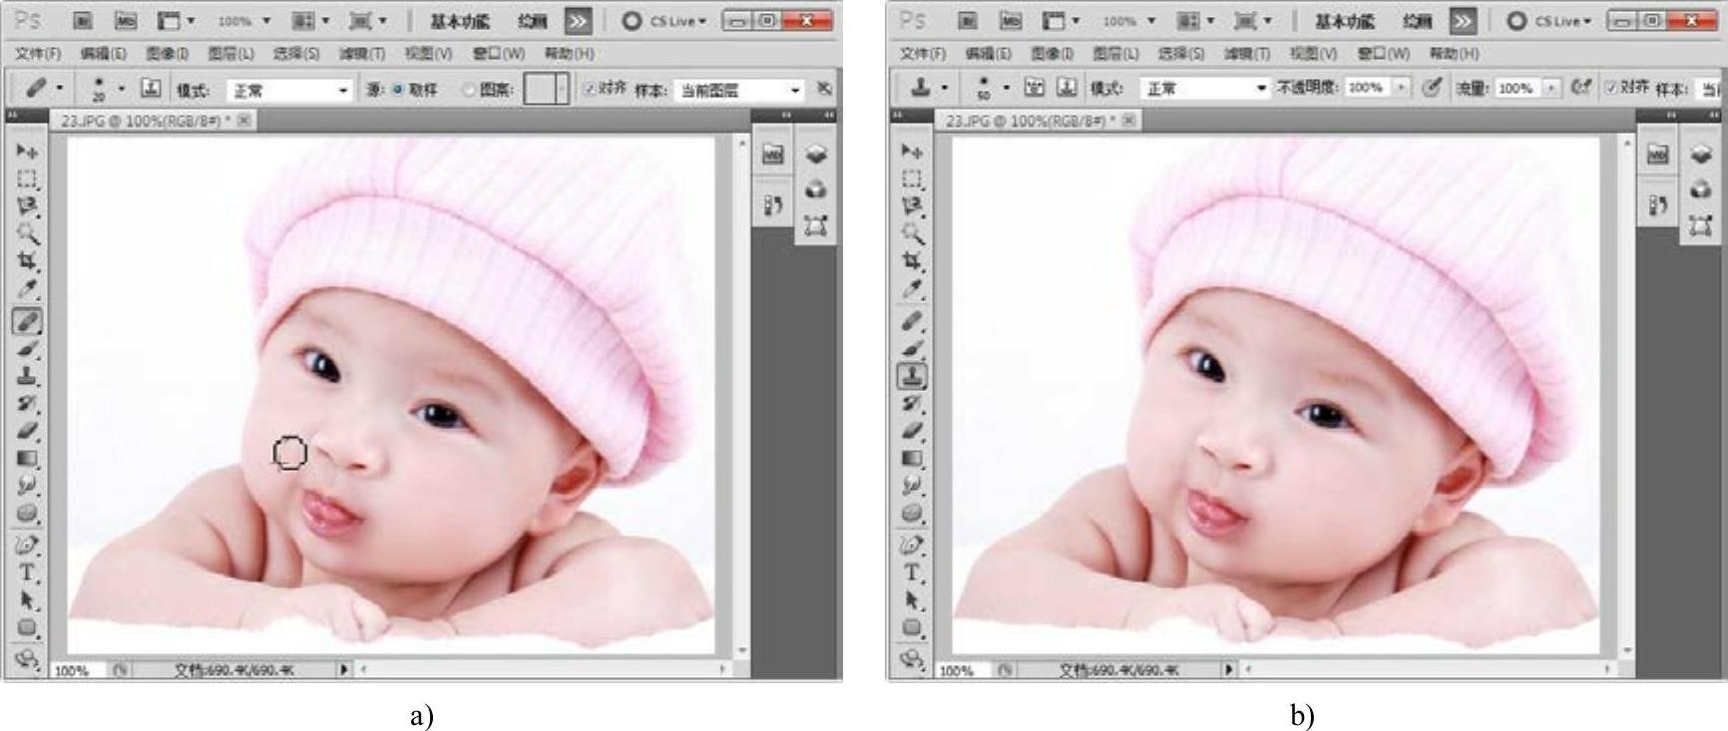Expand the CS Live menu in window a
1728x731 pixels.
[x=664, y=21]
